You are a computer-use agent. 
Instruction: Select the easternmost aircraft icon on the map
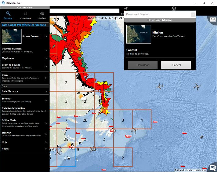coord(197,86)
